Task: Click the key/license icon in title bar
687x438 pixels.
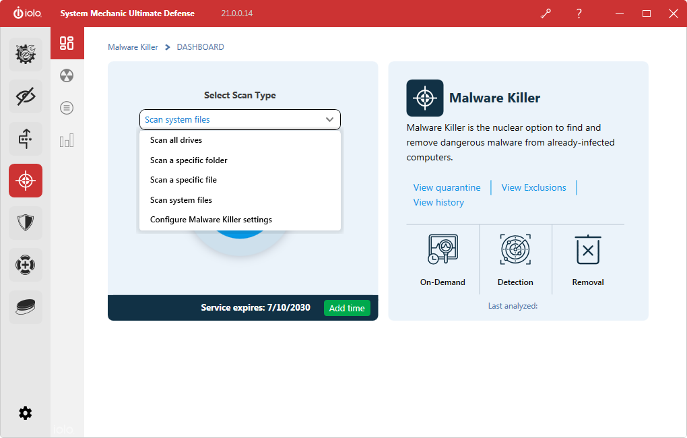Action: [x=546, y=13]
